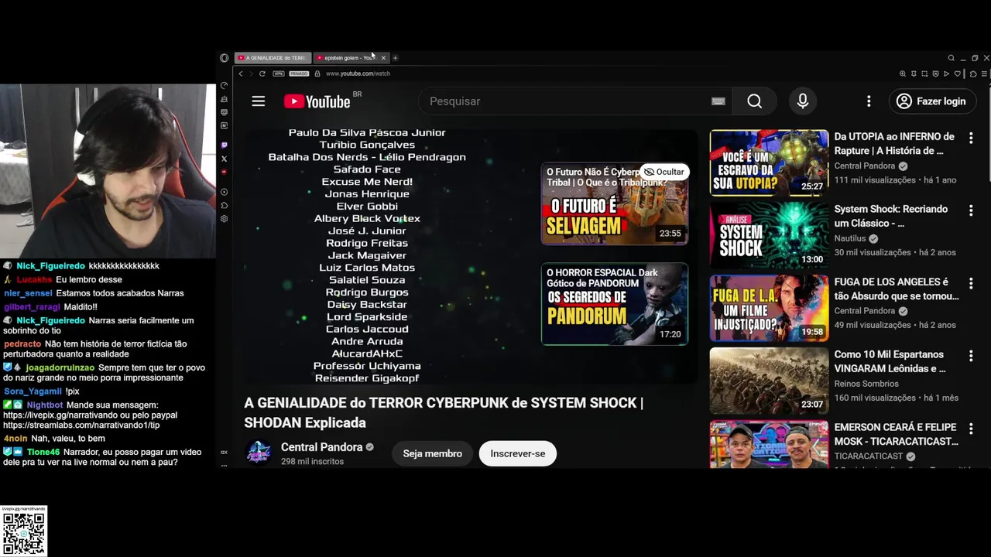Open the tab search magnifier in title bar

952,58
